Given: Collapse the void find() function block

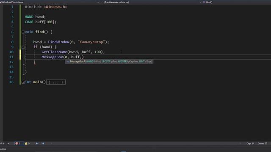Looking at the screenshot, I should [x=23, y=32].
